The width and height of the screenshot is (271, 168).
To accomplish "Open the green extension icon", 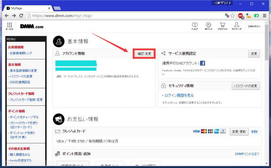I will click(x=257, y=16).
